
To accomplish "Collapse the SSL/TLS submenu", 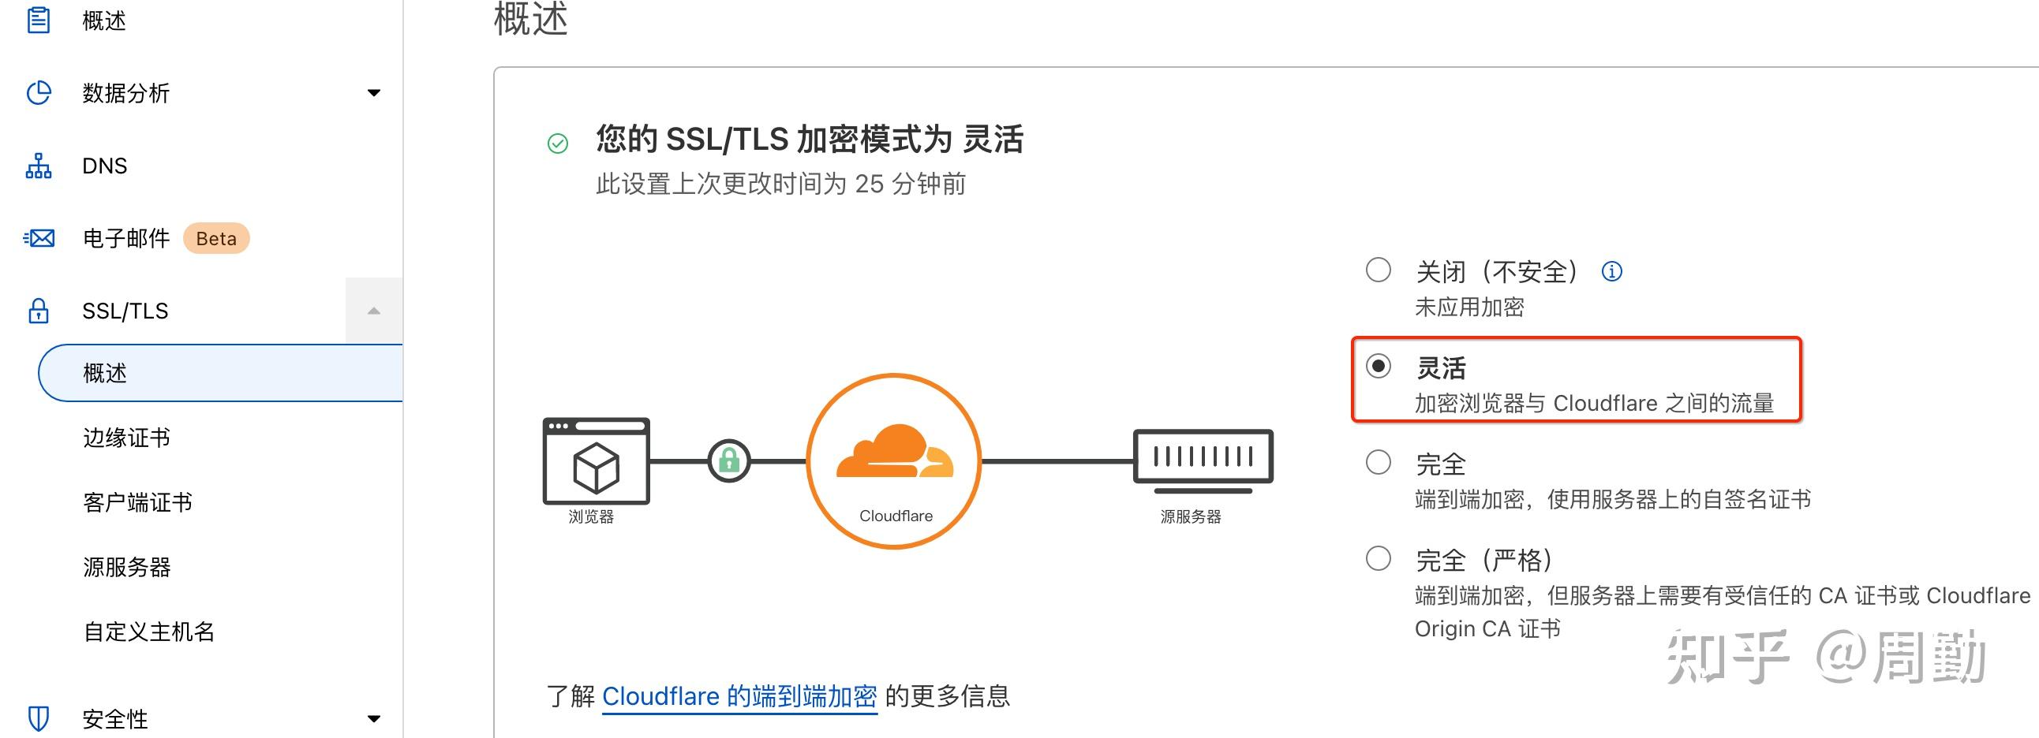I will pos(374,311).
